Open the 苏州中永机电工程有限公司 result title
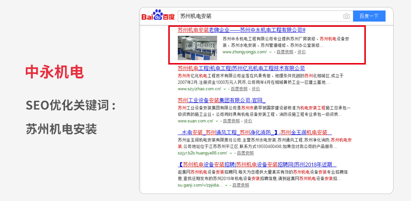 (x=241, y=30)
